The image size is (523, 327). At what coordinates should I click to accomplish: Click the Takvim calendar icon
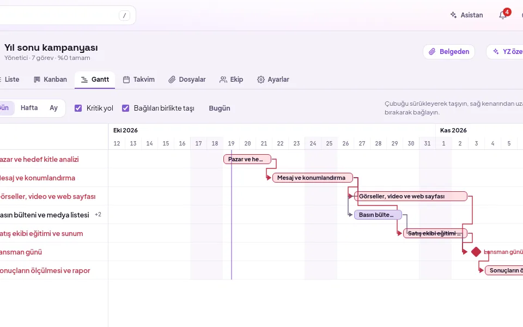126,80
